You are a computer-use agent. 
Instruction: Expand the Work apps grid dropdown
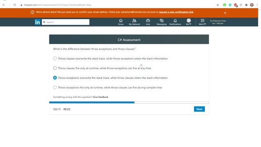point(202,22)
